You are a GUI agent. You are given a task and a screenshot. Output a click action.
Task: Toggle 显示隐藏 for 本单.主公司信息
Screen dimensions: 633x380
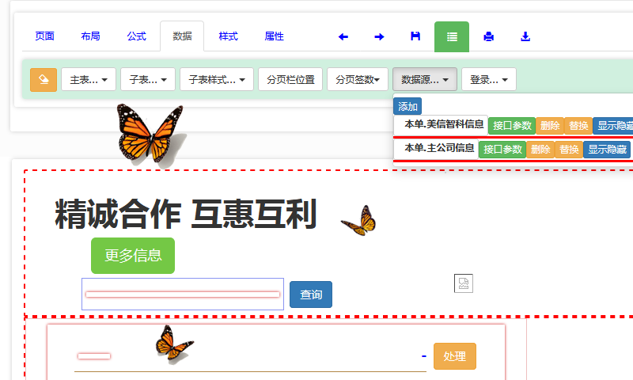(x=607, y=149)
